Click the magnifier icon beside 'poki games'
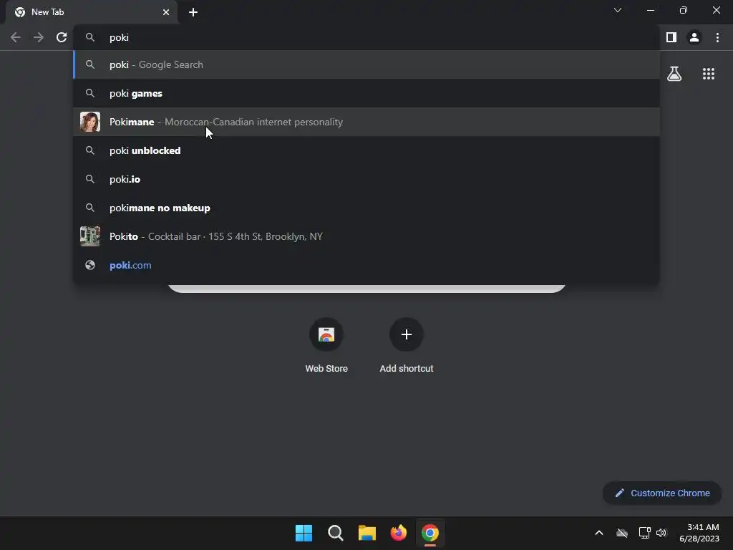 (x=89, y=93)
